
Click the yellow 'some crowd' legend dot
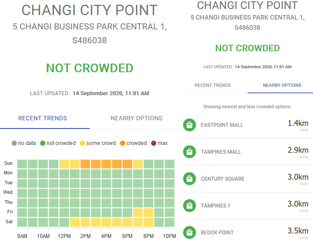pos(82,143)
